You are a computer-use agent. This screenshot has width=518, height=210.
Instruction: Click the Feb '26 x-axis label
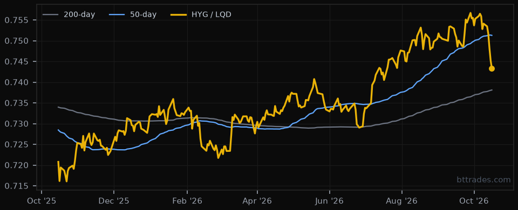(187, 201)
